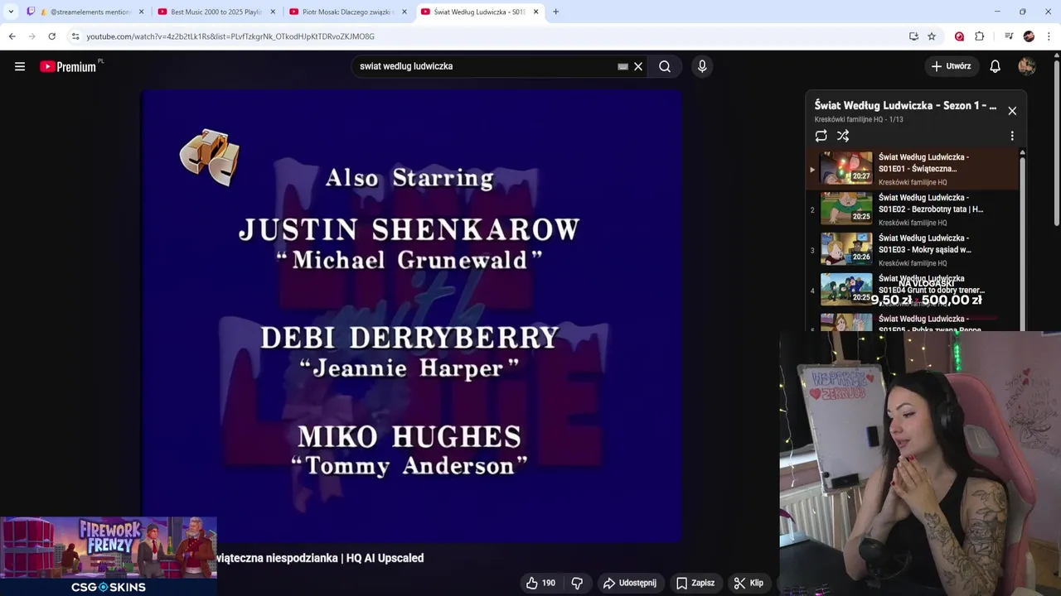Dislike the video with thumbs down
The width and height of the screenshot is (1061, 596).
[577, 583]
